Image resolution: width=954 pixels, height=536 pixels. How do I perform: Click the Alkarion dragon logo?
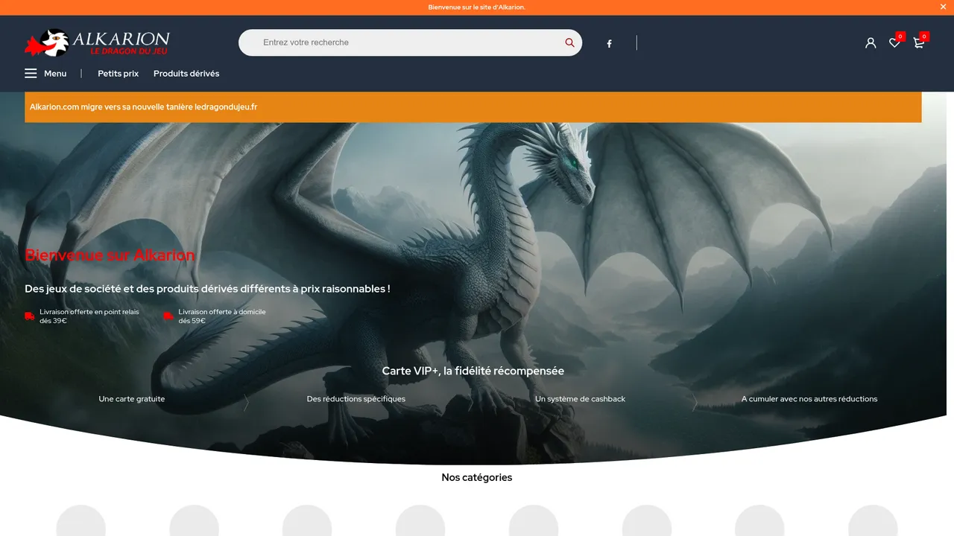tap(97, 42)
